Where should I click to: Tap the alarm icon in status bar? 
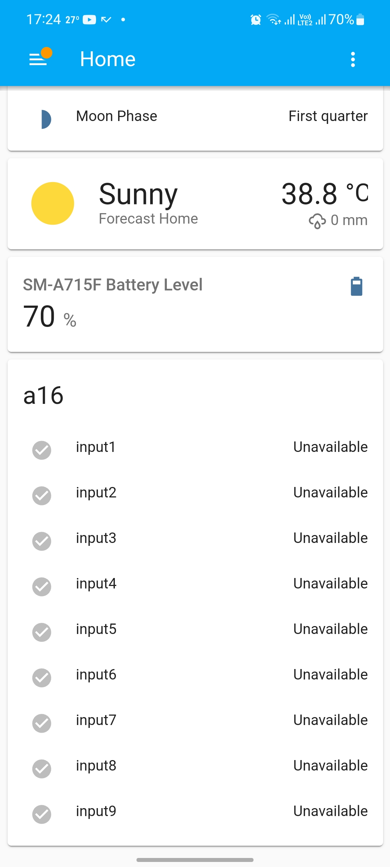pos(256,20)
